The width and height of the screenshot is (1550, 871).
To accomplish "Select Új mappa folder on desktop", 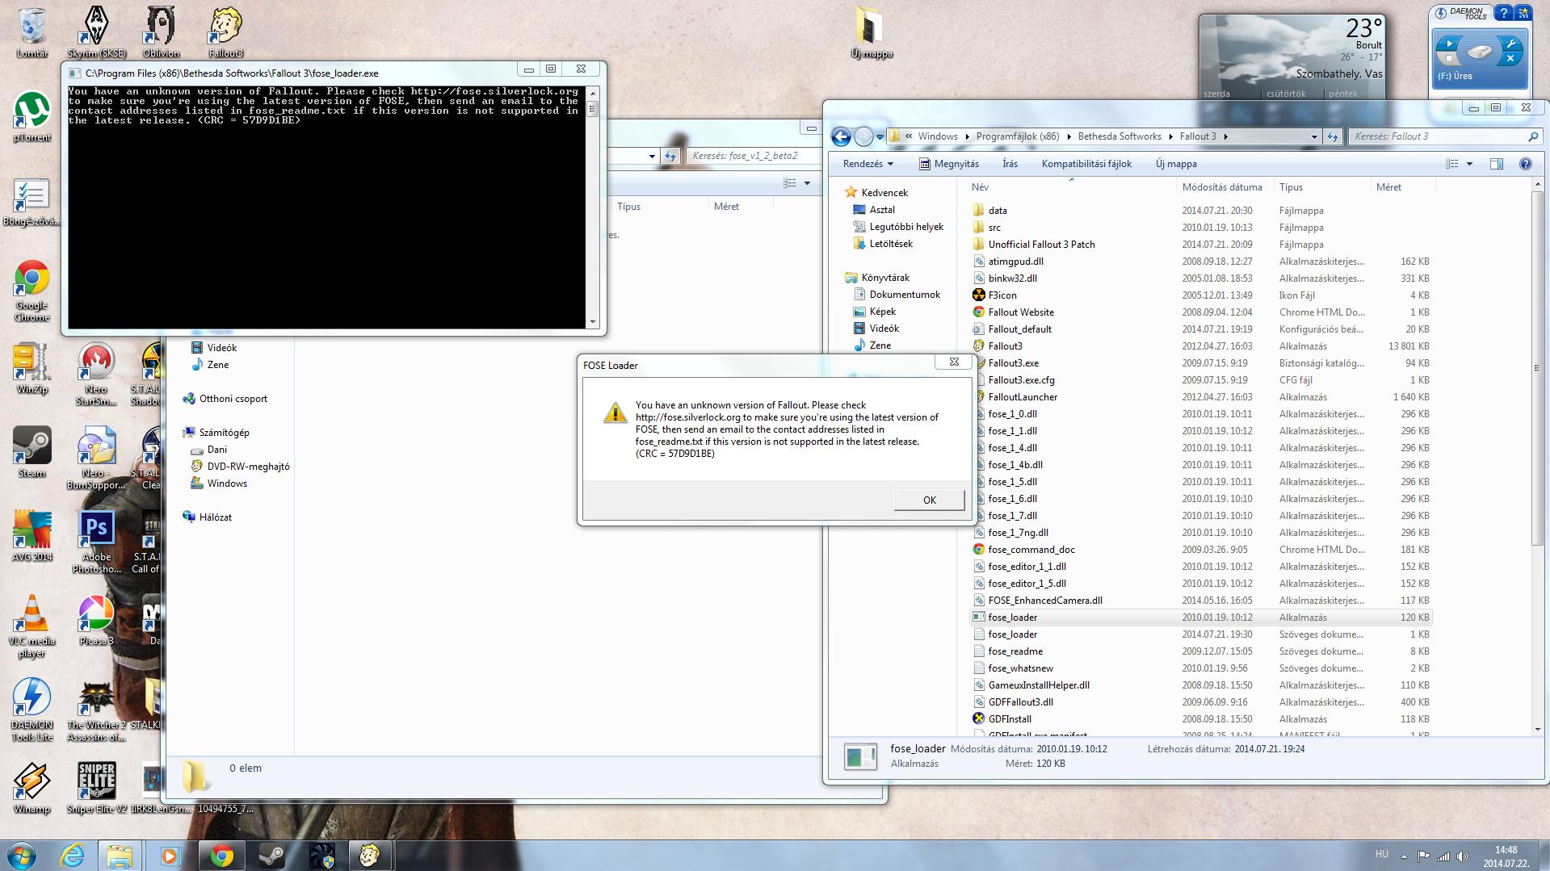I will [x=871, y=33].
